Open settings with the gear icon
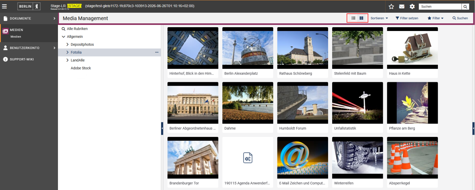Image resolution: width=475 pixels, height=190 pixels. click(412, 6)
